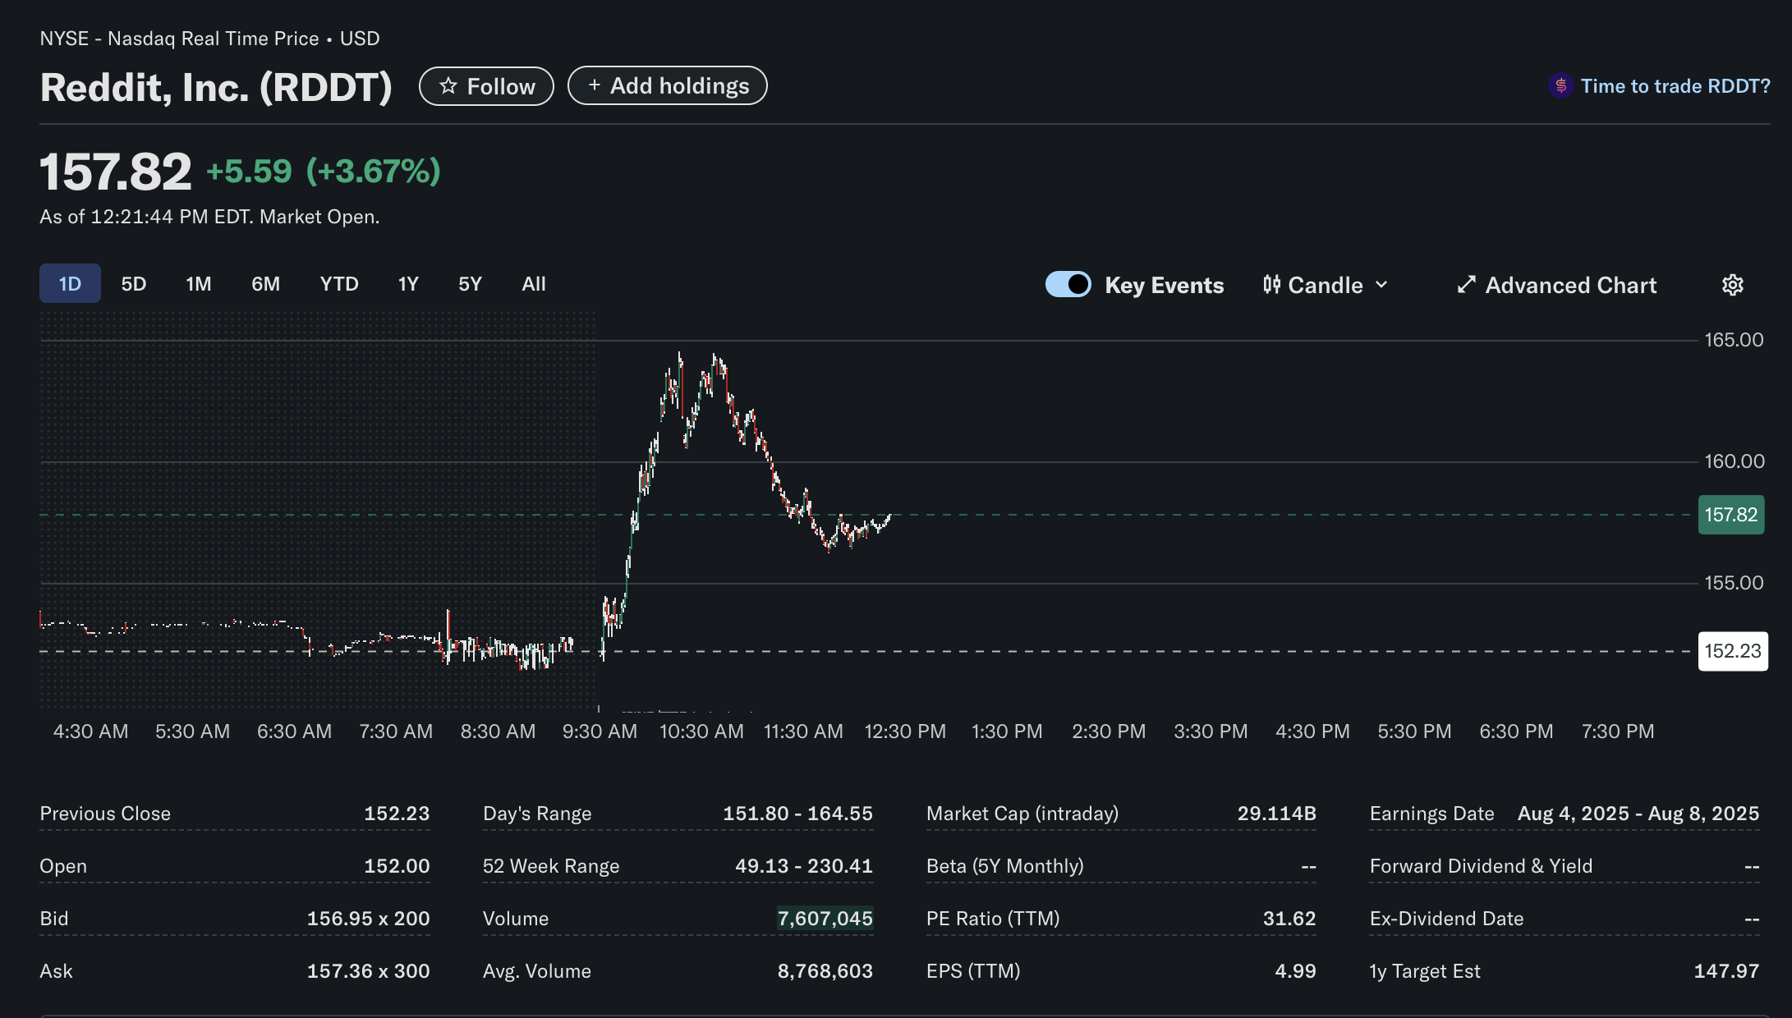The height and width of the screenshot is (1018, 1792).
Task: Open the Advanced Chart view
Action: pos(1557,285)
